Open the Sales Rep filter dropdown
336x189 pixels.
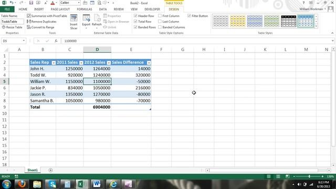(x=54, y=62)
